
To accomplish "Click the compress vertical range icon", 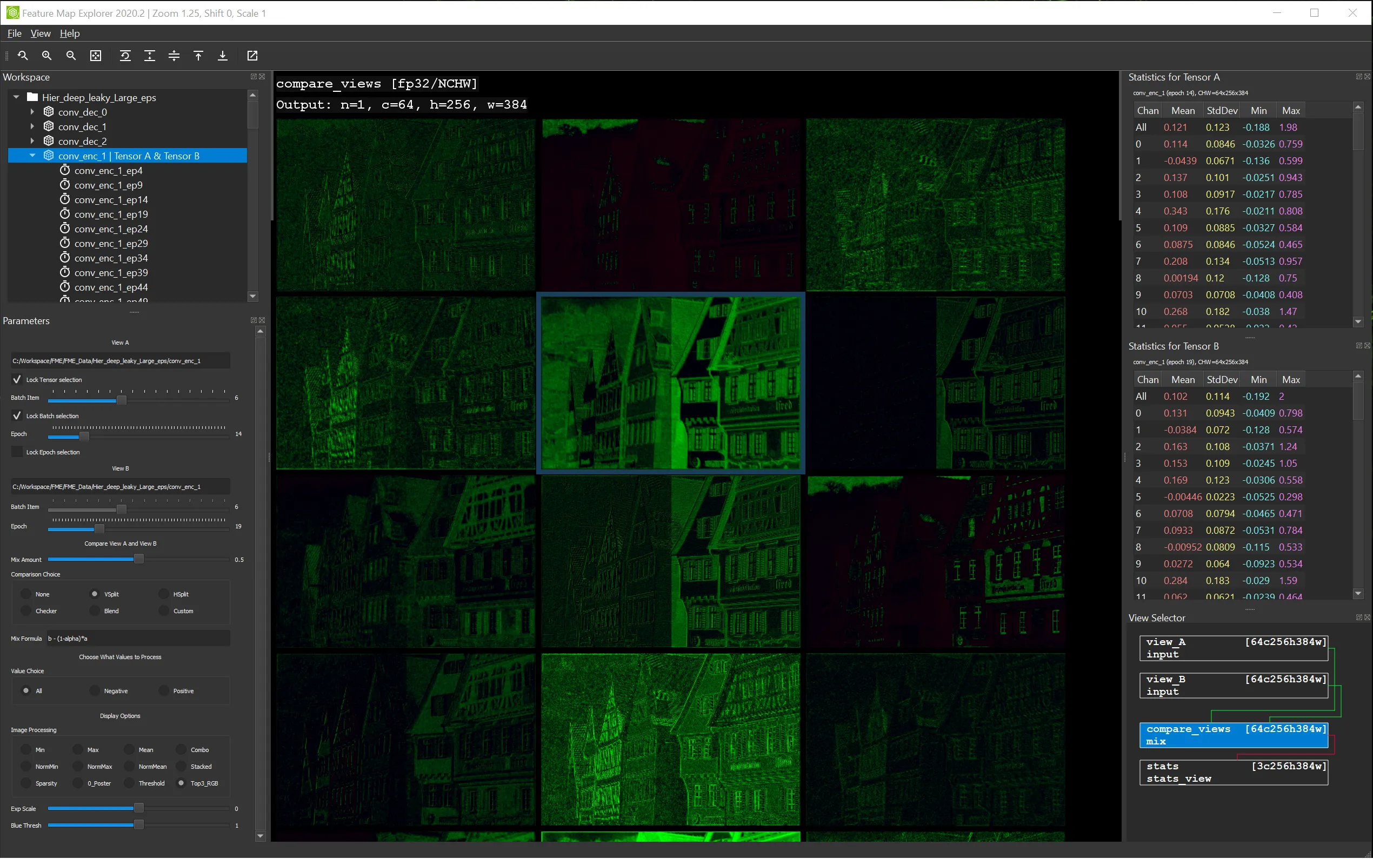I will coord(174,56).
